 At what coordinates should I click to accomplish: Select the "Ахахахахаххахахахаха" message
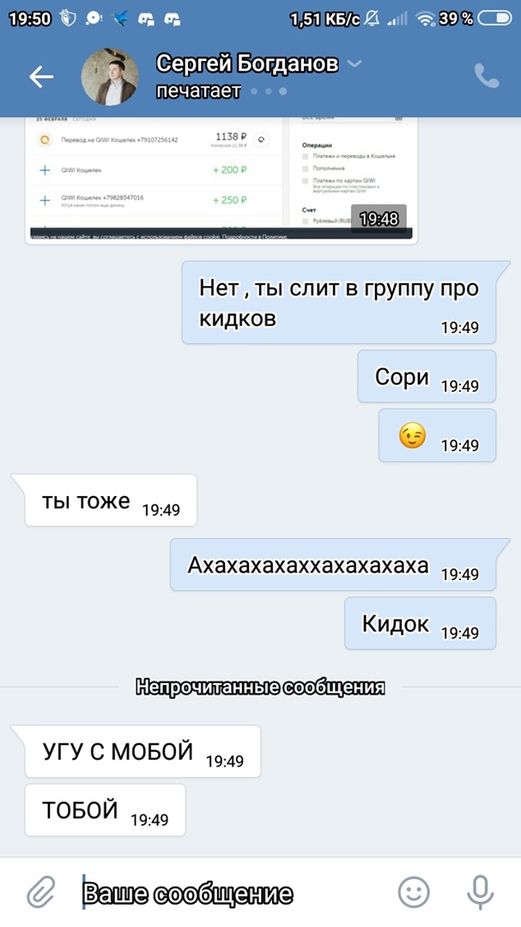333,565
